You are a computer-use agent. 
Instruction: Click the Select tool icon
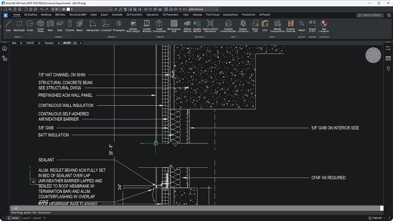pos(301,24)
